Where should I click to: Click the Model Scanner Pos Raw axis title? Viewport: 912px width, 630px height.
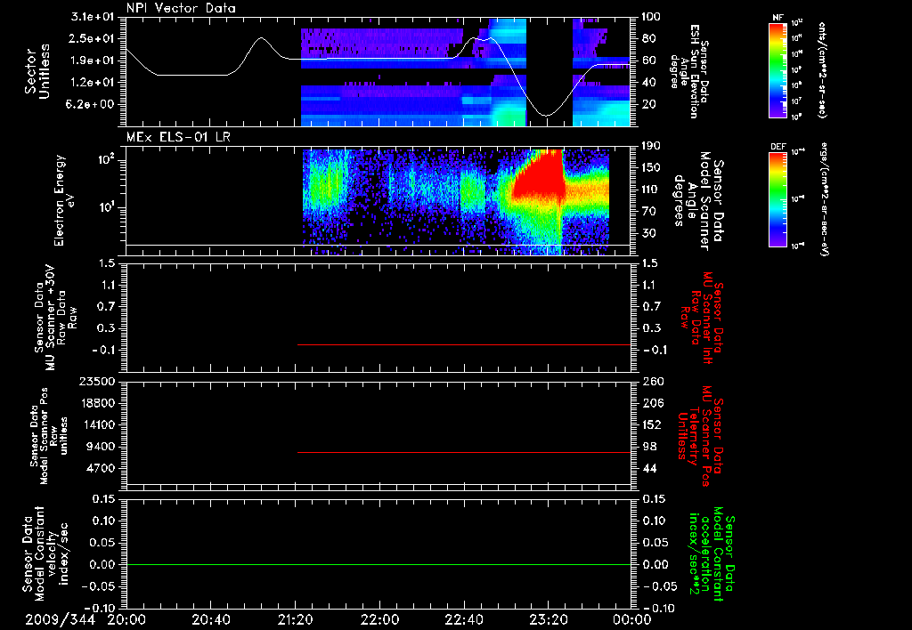coord(49,436)
